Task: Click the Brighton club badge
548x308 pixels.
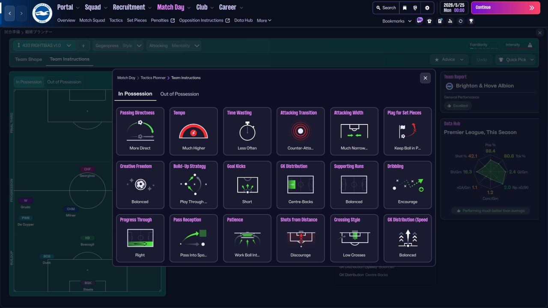Action: (x=42, y=13)
